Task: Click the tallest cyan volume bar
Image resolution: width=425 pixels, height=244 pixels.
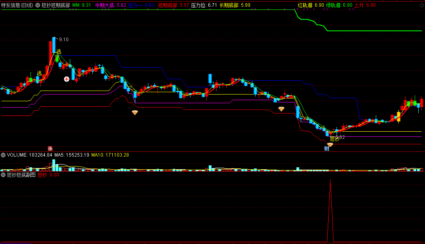Action: tap(54, 165)
